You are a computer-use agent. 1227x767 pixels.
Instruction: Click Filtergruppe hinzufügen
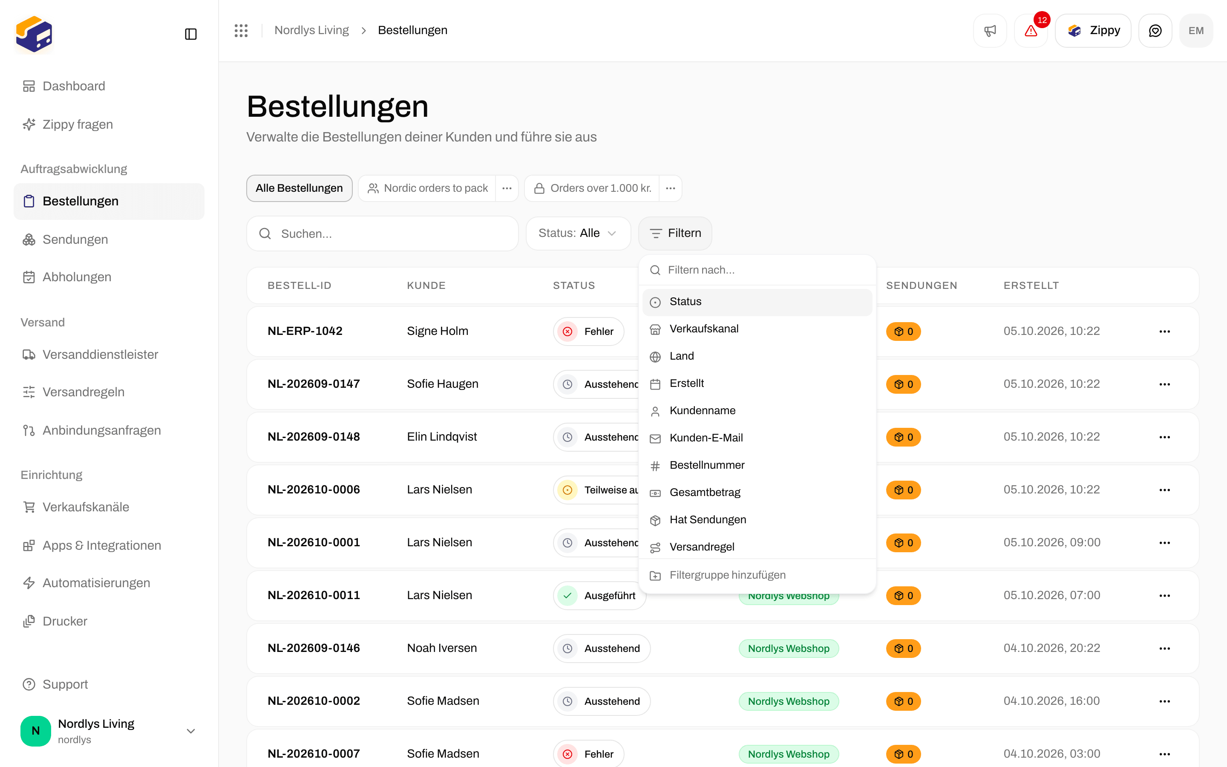point(757,575)
